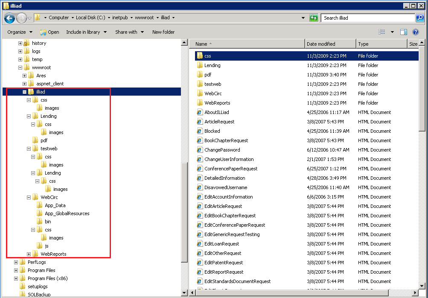The height and width of the screenshot is (298, 428).
Task: Click the Search illiad input field
Action: coord(367,18)
